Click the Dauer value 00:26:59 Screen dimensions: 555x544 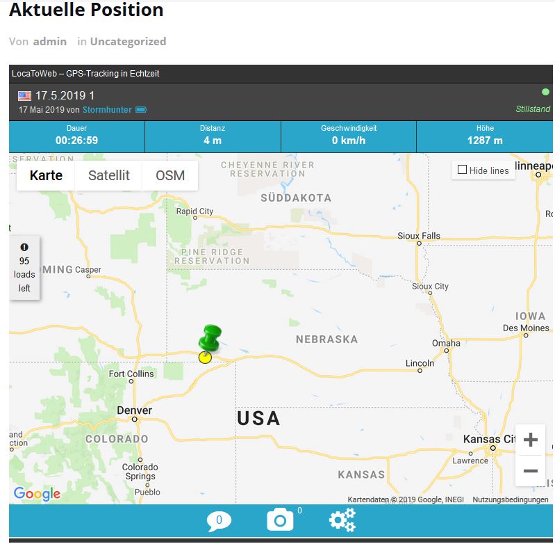click(x=76, y=141)
